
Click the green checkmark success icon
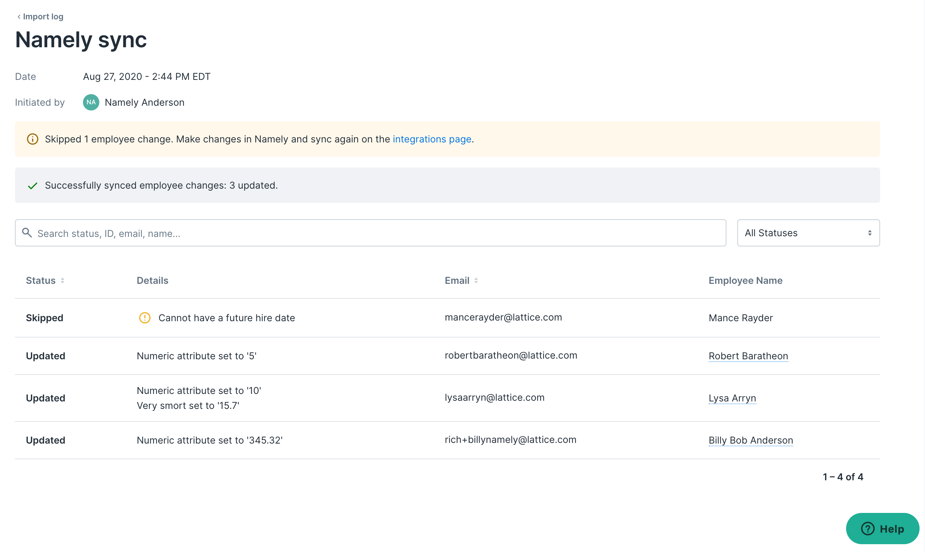point(33,186)
